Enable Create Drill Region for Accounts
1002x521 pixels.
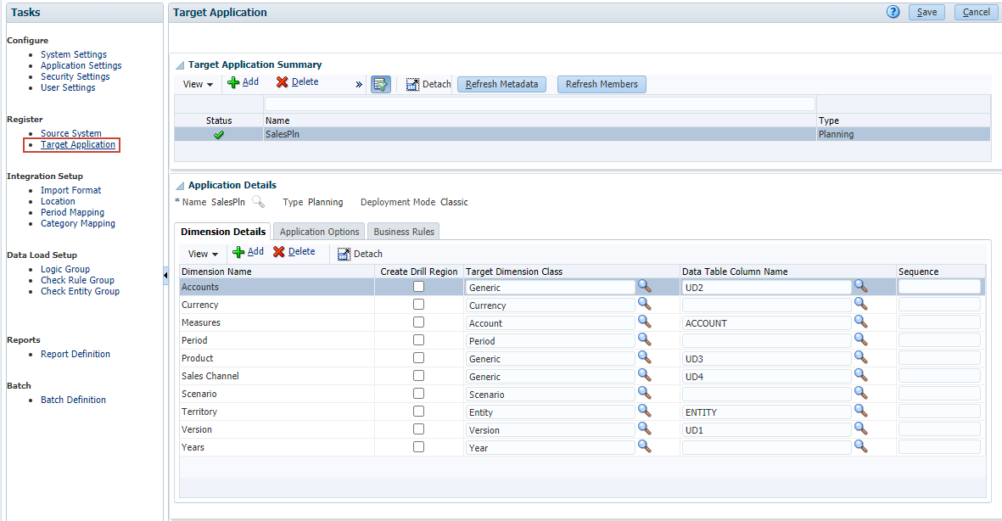click(x=418, y=287)
